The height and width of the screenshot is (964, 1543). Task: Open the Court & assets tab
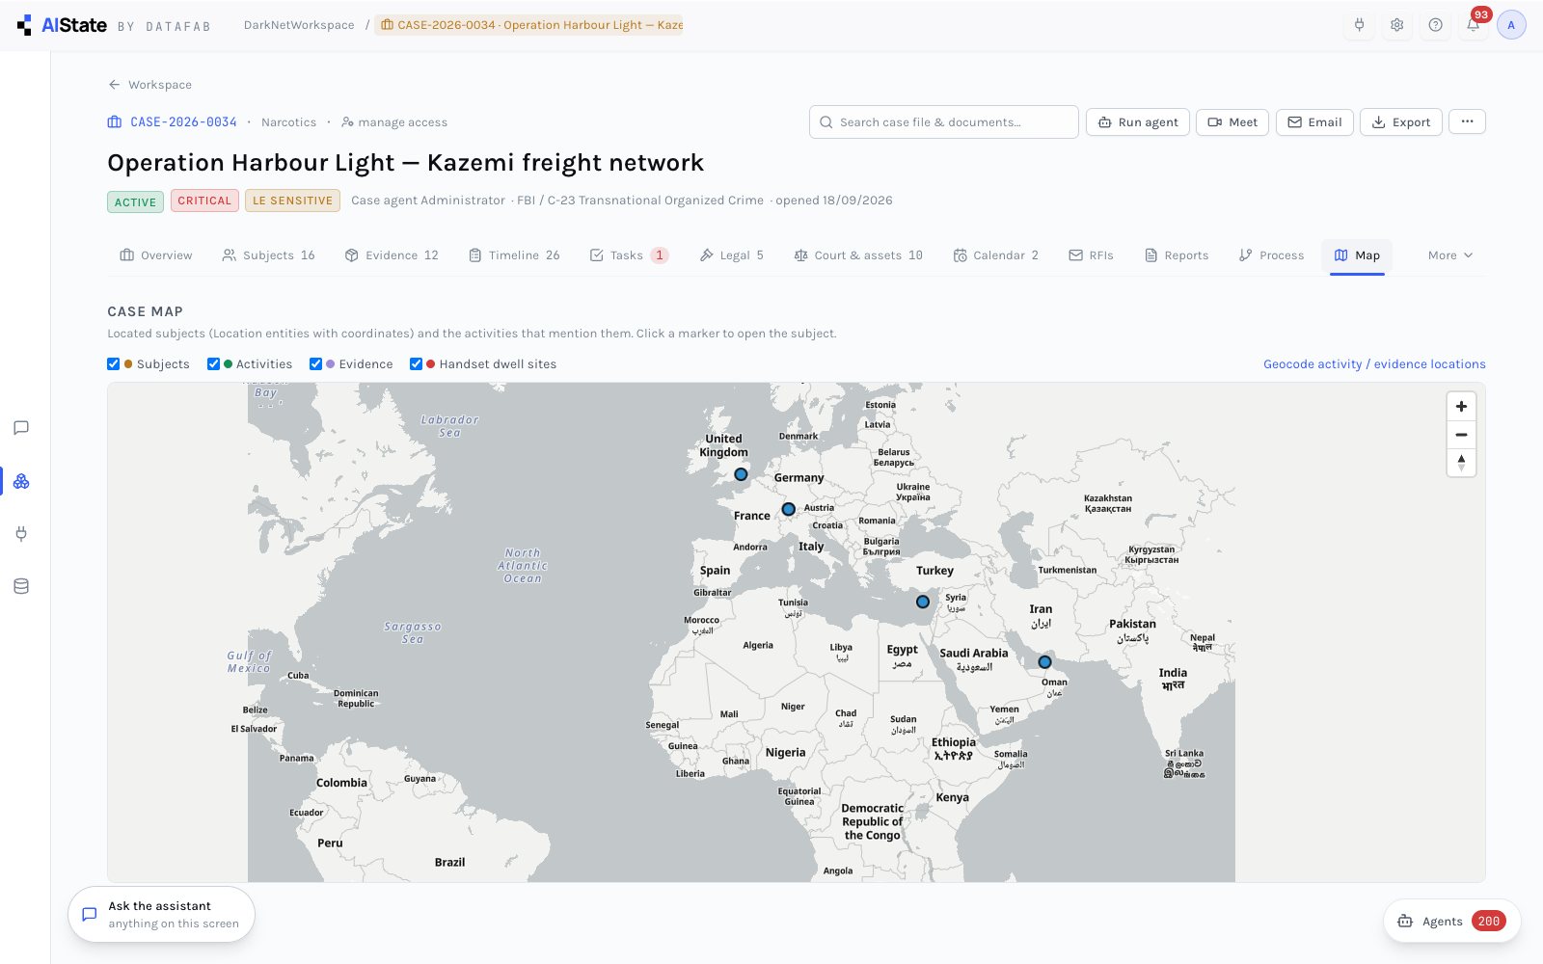[x=858, y=255]
